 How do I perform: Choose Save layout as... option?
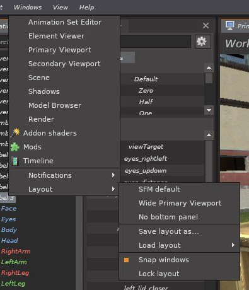click(180, 231)
